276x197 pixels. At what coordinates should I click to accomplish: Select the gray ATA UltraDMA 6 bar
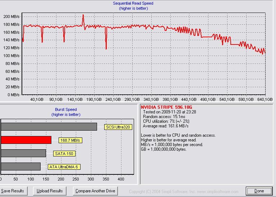pos(20,166)
